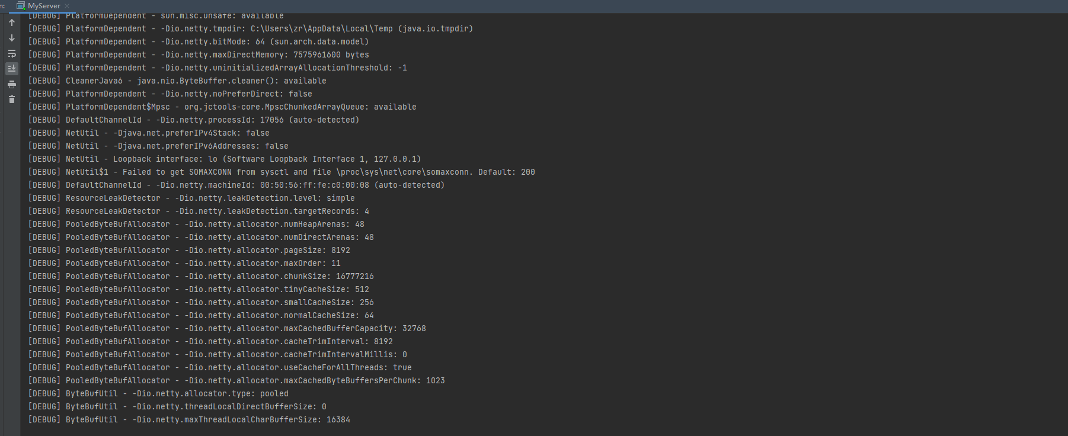Click the maxDirectMemory 7575961600 bytes line
1068x436 pixels.
[199, 54]
